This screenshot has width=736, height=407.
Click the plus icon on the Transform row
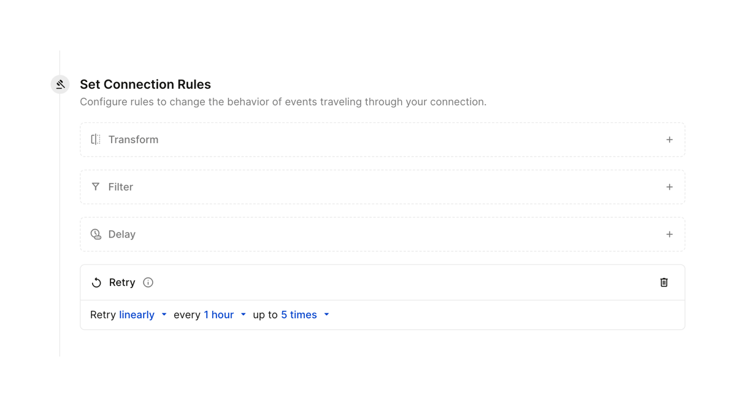pos(670,139)
